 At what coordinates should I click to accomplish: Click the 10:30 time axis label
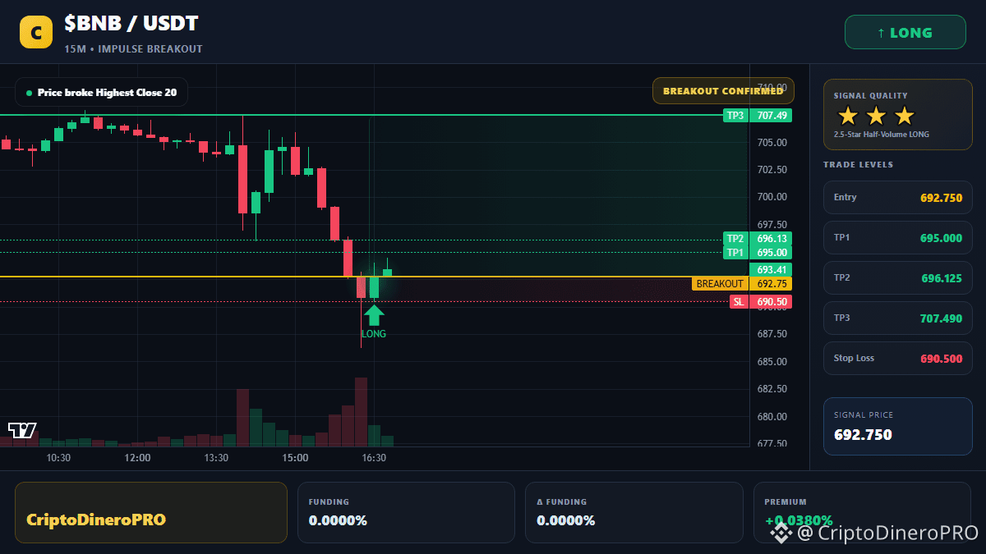pyautogui.click(x=58, y=458)
